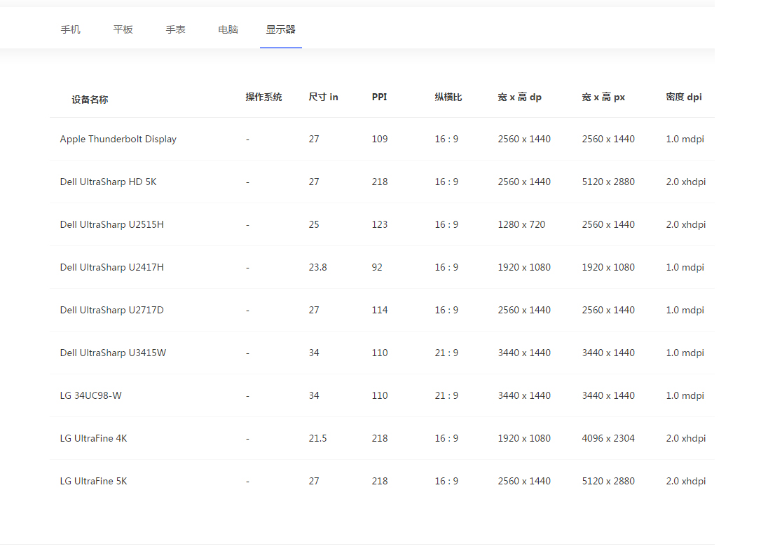Select the LG UltraFine 5K row
This screenshot has height=558, width=761.
pos(94,481)
